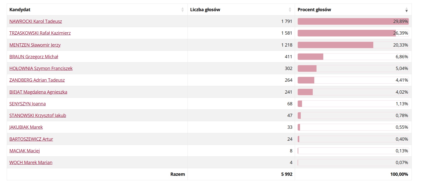Open ZANDBERG Adrian Tadeusz link
Image resolution: width=421 pixels, height=185 pixels.
tap(37, 80)
